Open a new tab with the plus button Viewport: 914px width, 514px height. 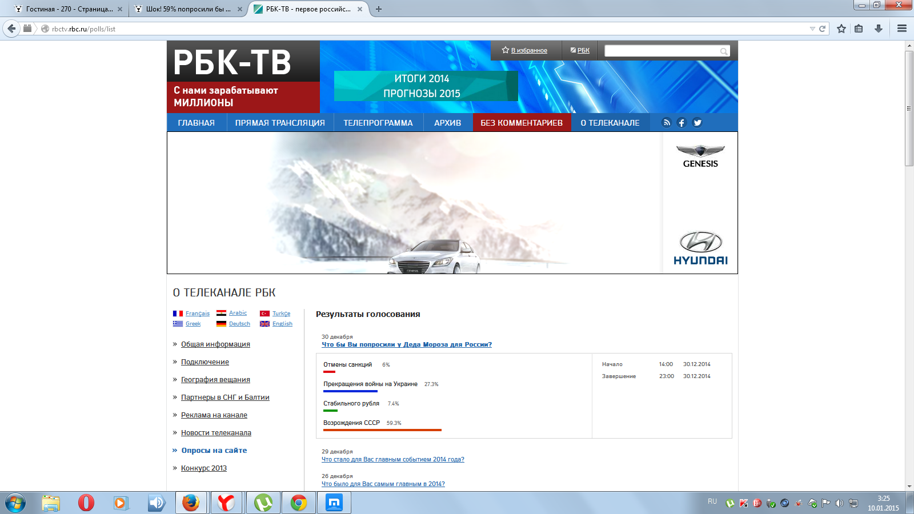coord(378,9)
